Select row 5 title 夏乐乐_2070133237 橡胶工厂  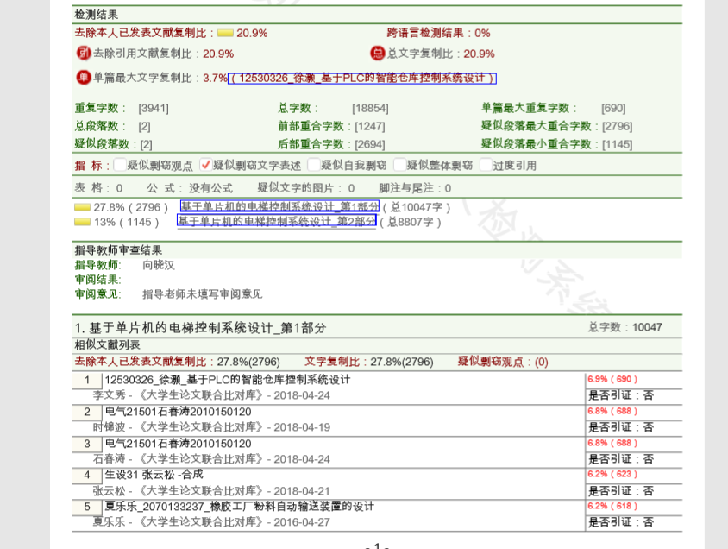[x=239, y=507]
